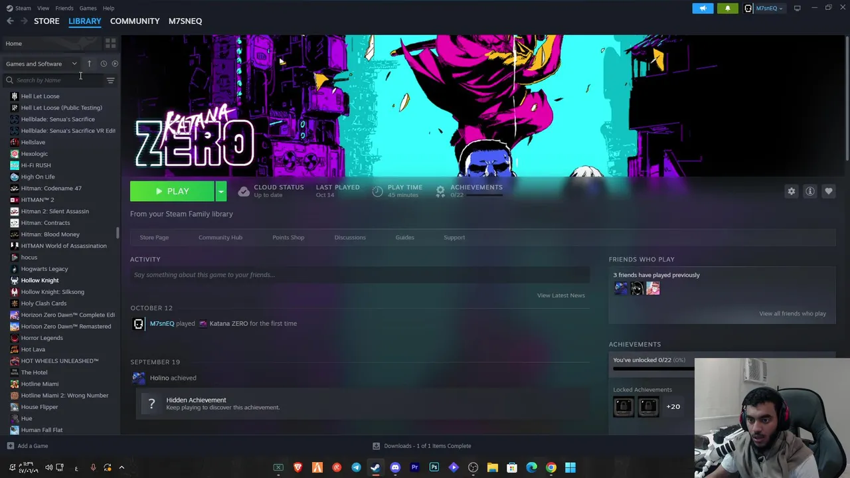Click the activity comment text box
This screenshot has width=850, height=478.
click(360, 275)
